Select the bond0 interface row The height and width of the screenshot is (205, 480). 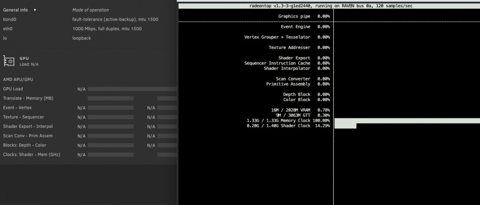[x=88, y=19]
